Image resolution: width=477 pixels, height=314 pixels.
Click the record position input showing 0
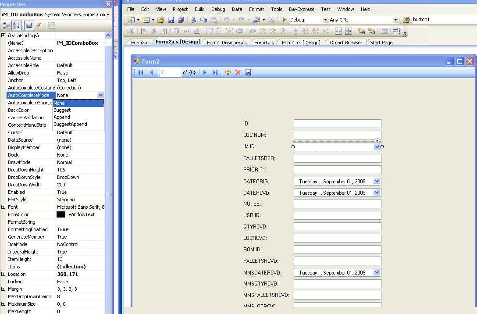(169, 72)
